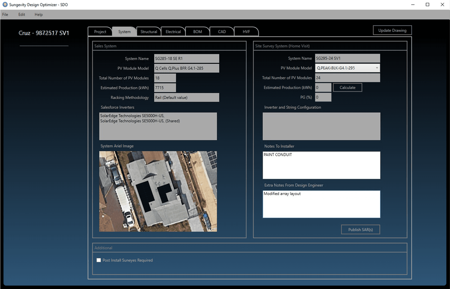Click the Salesforce Inverters text box
Screen dimensions: 450x289
coord(158,126)
